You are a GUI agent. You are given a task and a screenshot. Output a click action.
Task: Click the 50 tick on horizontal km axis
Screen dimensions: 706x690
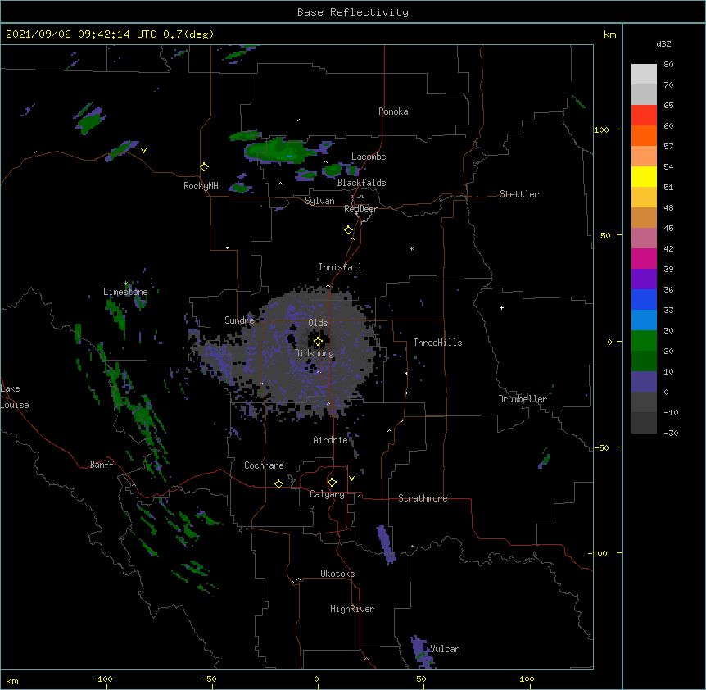[422, 679]
